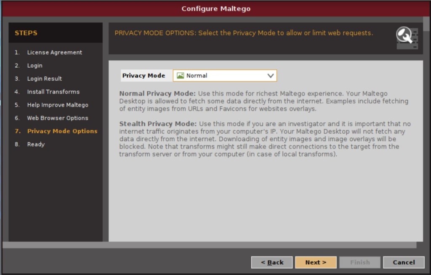Select the License Agreement step

pyautogui.click(x=54, y=53)
